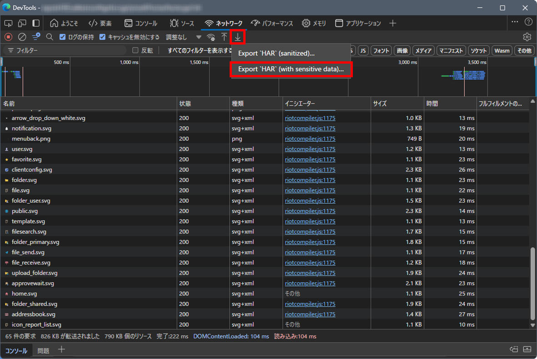The image size is (537, 359).
Task: Click the rightmost drawer expand icon
Action: click(527, 349)
